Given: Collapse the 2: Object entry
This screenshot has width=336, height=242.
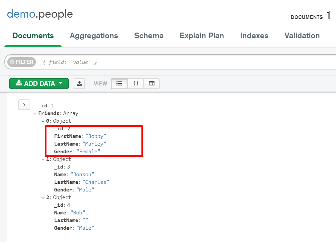Looking at the screenshot, I should [43, 197].
